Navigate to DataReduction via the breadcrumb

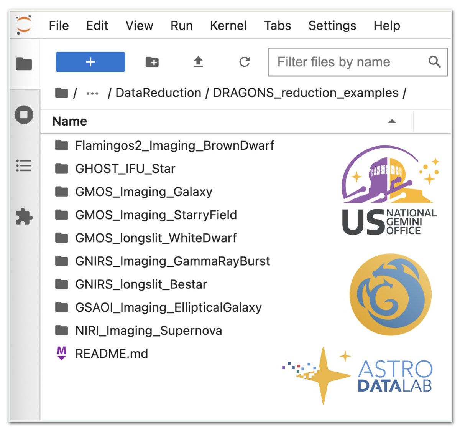(158, 93)
